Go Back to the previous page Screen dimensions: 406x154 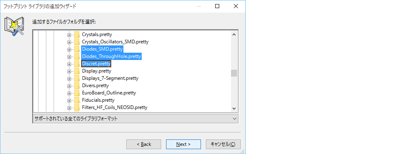point(144,144)
